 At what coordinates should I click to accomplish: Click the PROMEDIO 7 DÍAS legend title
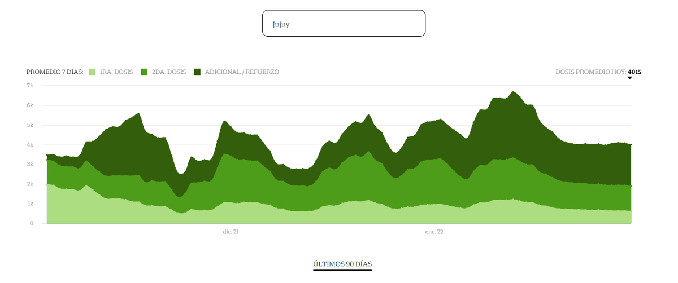point(55,72)
